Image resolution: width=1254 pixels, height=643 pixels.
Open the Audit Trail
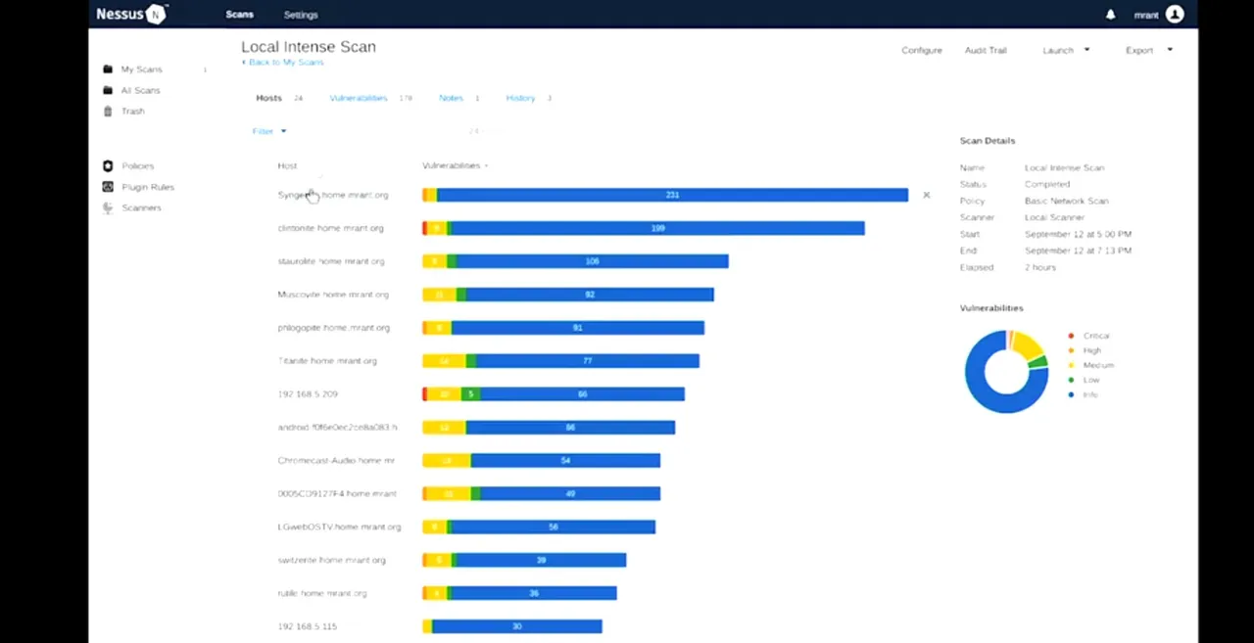click(986, 50)
